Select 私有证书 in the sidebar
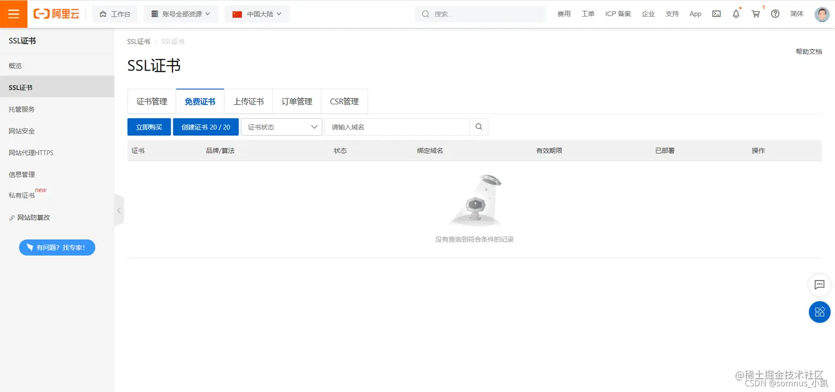 (22, 194)
